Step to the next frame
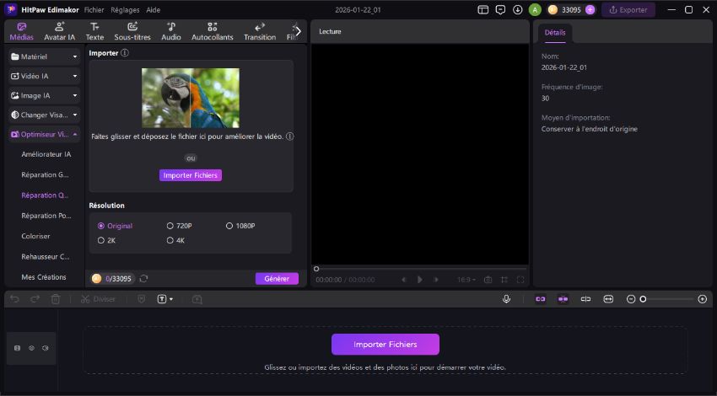This screenshot has width=717, height=396. point(436,280)
